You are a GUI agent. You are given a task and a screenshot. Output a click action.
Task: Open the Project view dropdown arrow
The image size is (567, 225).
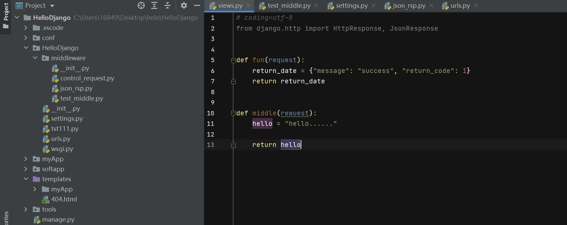click(x=52, y=6)
